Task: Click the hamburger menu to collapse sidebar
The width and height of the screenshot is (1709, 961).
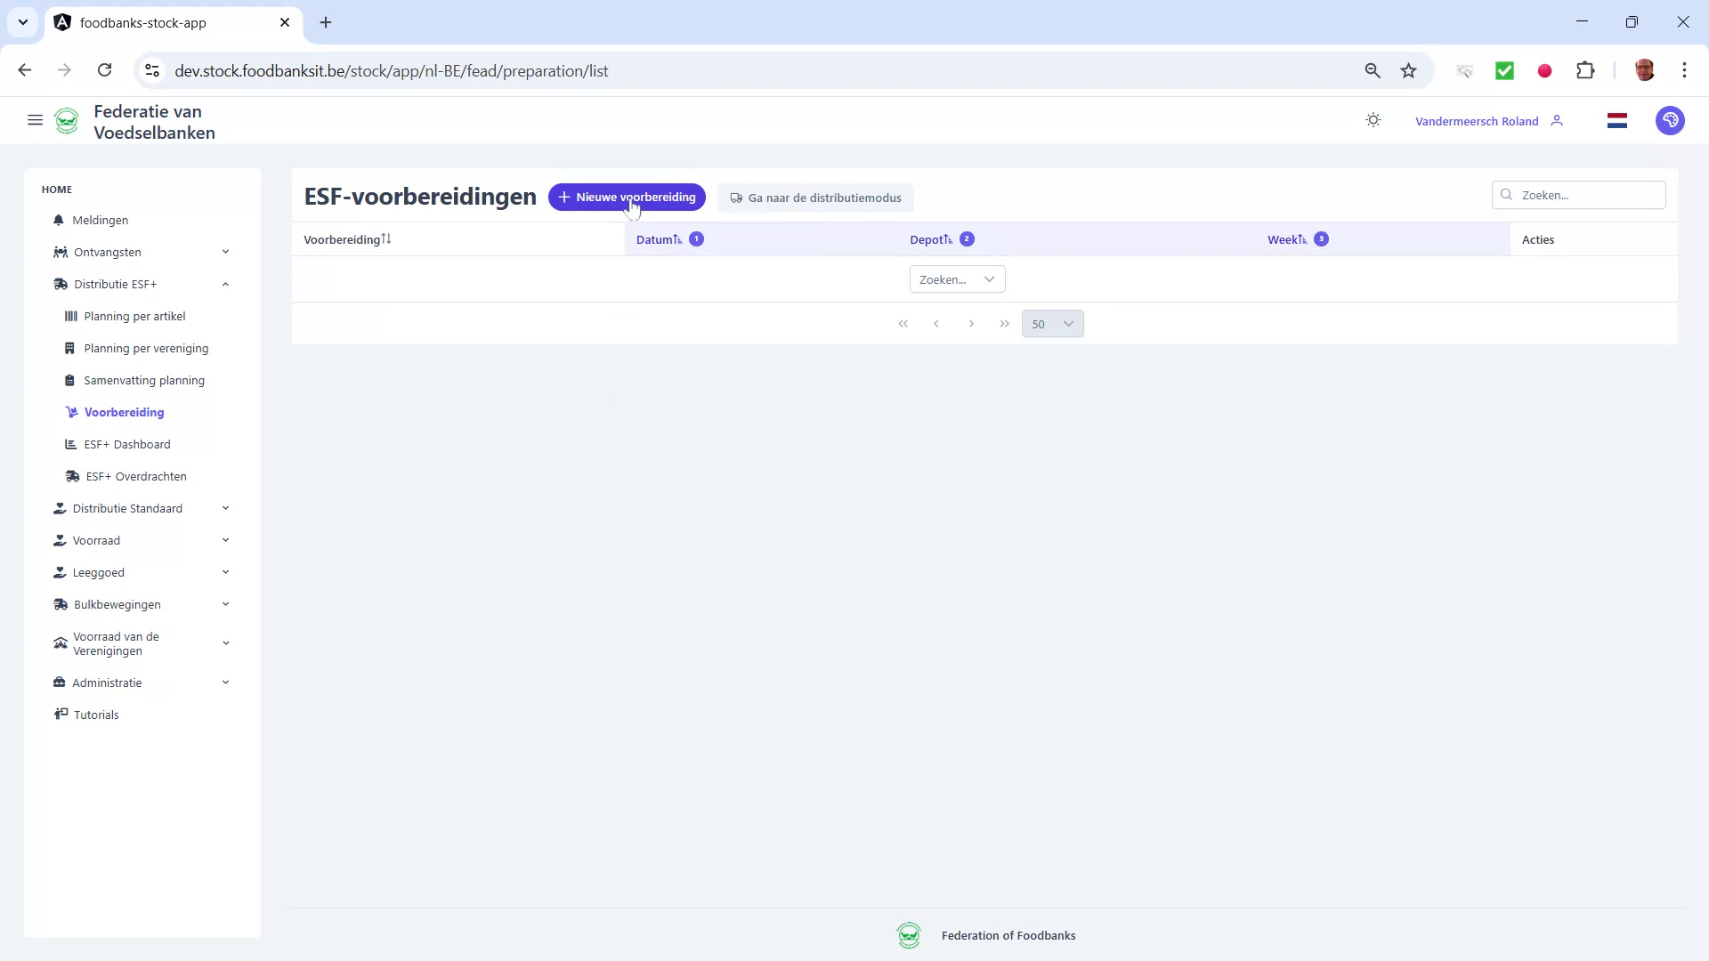Action: pos(35,120)
